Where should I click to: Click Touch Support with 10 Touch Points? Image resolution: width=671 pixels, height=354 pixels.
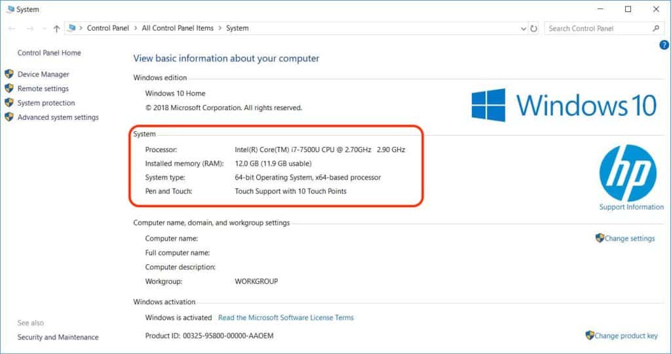click(290, 191)
